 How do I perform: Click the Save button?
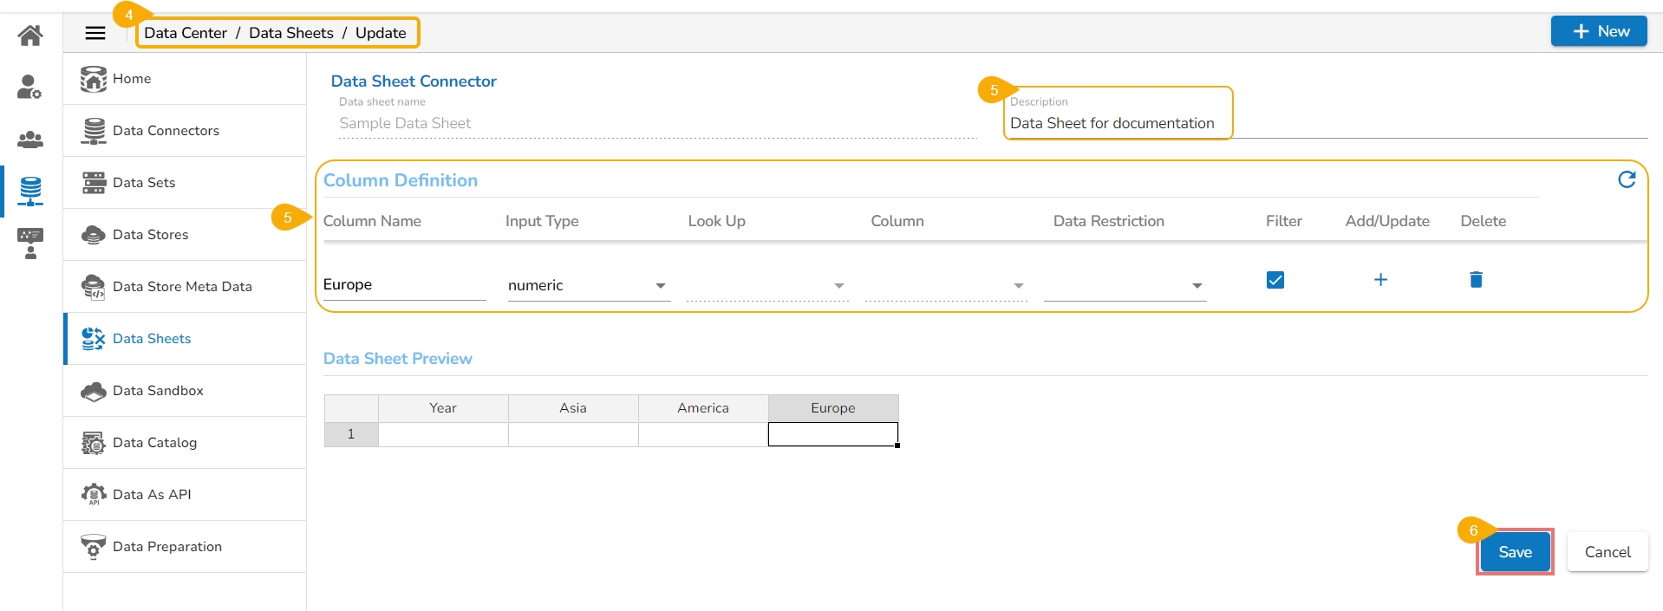[1514, 552]
